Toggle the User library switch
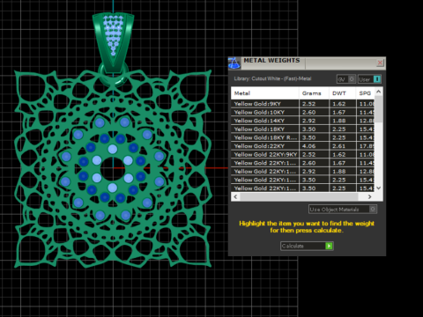Viewport: 423px width, 317px height. coord(369,79)
